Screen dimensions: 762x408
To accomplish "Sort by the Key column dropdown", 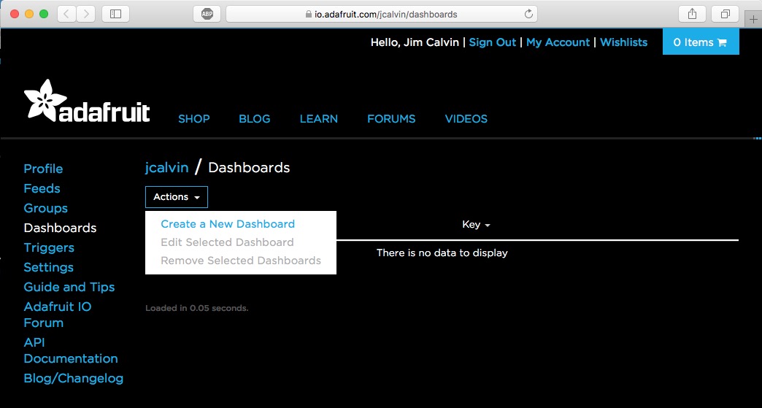I will coord(476,224).
